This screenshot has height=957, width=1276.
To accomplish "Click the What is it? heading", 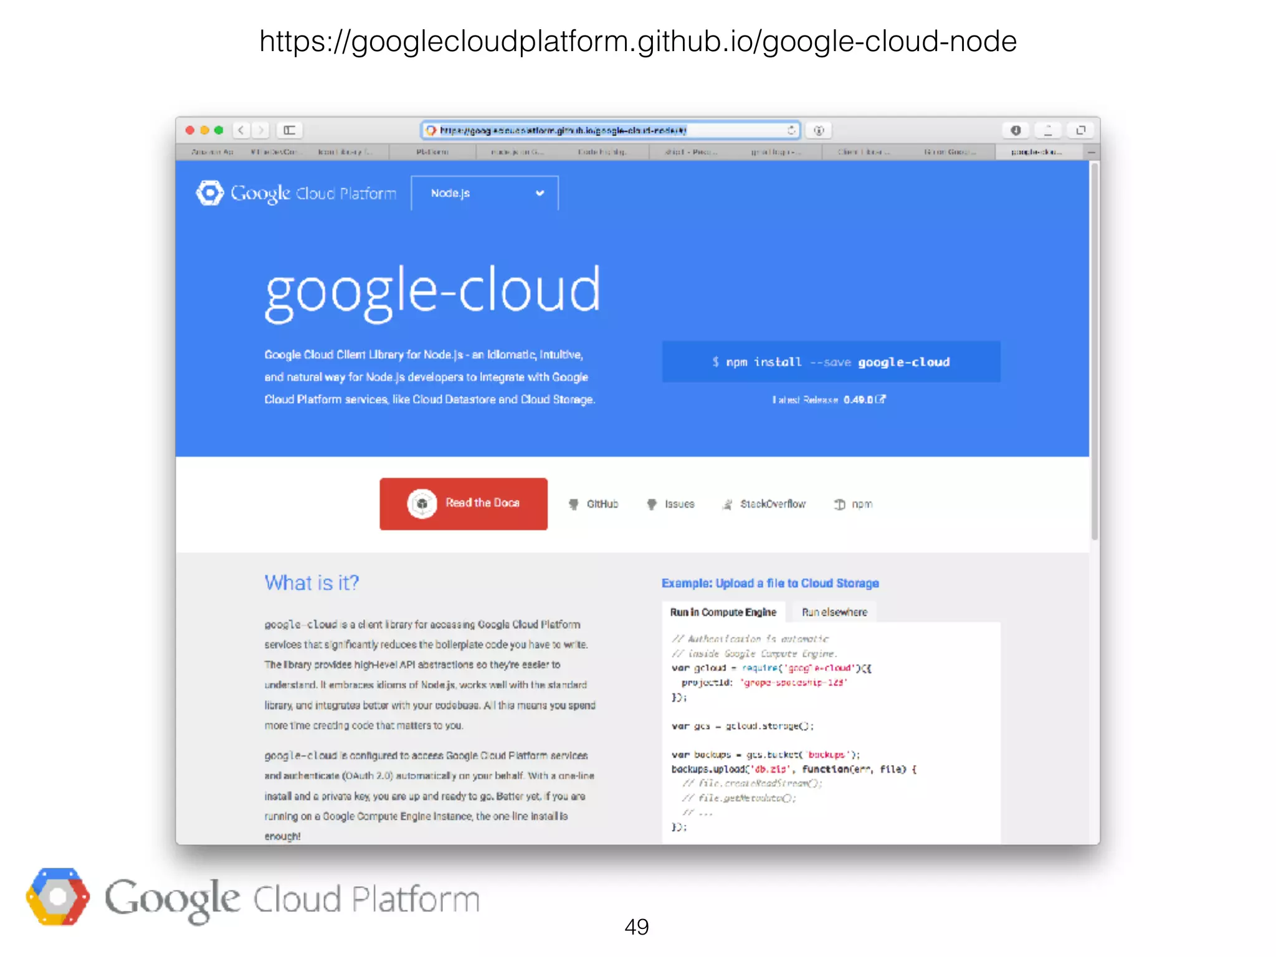I will [x=312, y=583].
